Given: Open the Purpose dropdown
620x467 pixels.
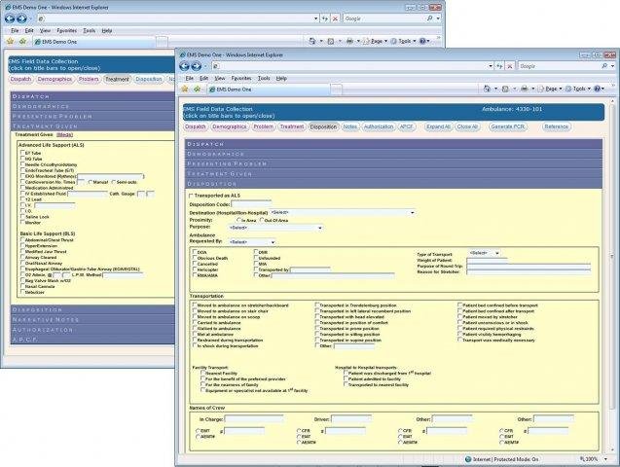Looking at the screenshot, I should pyautogui.click(x=275, y=228).
